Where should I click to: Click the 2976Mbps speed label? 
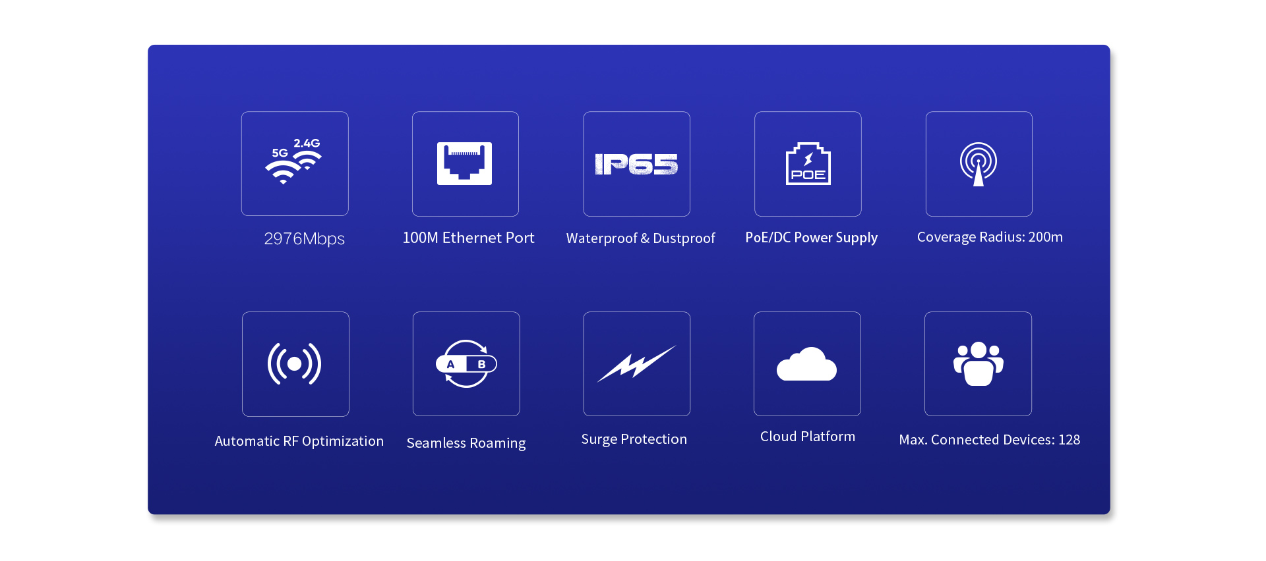304,238
